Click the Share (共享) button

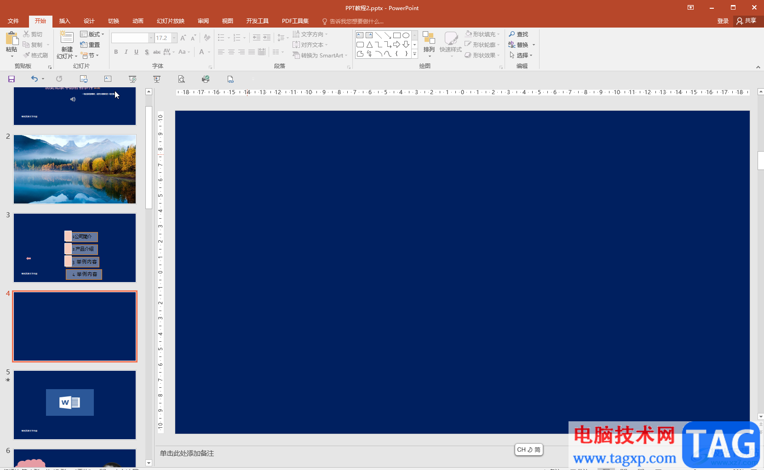click(x=747, y=21)
